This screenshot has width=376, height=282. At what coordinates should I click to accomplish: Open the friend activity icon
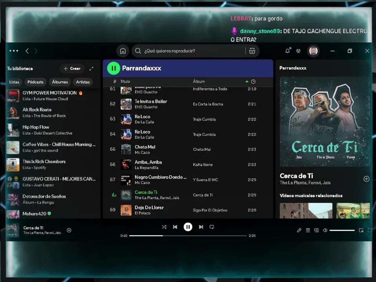click(298, 51)
